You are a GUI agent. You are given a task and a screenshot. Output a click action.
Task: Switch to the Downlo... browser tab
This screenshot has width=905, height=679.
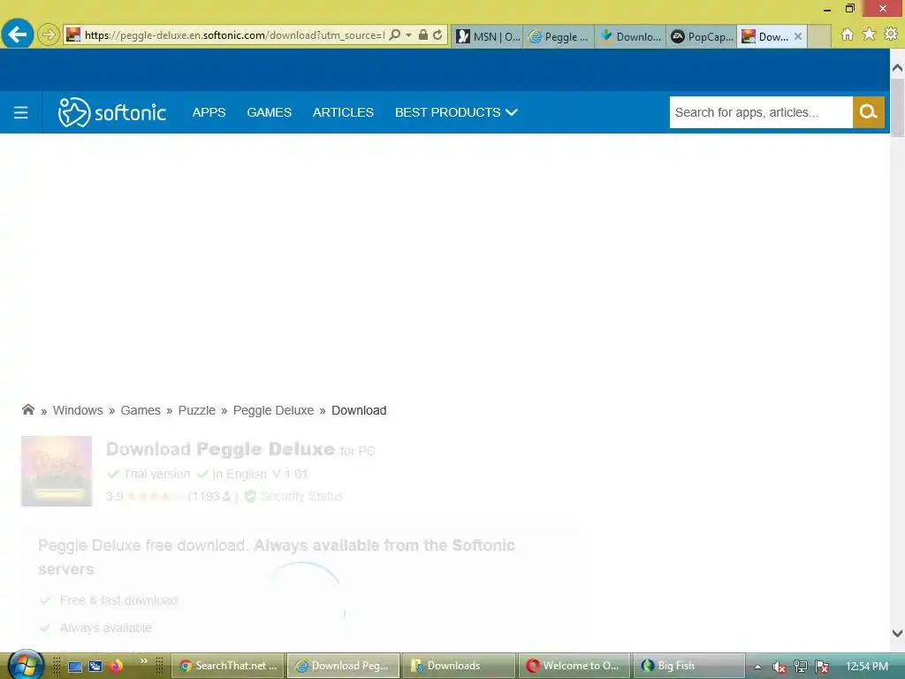pos(630,36)
